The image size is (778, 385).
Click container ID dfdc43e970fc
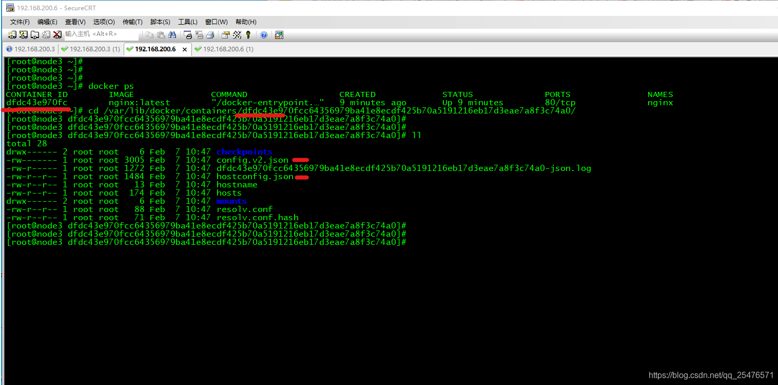point(37,103)
